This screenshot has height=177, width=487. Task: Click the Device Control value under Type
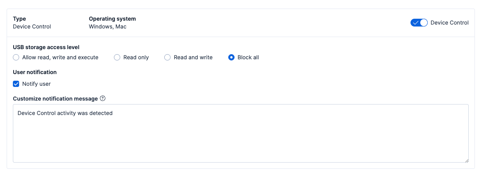(x=32, y=27)
